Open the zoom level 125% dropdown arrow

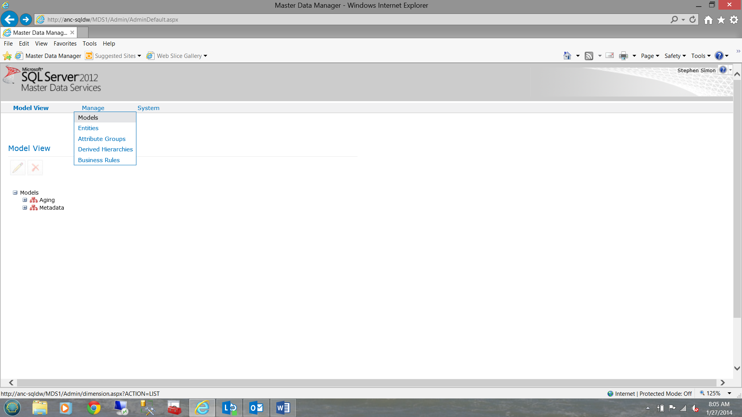[x=729, y=393]
